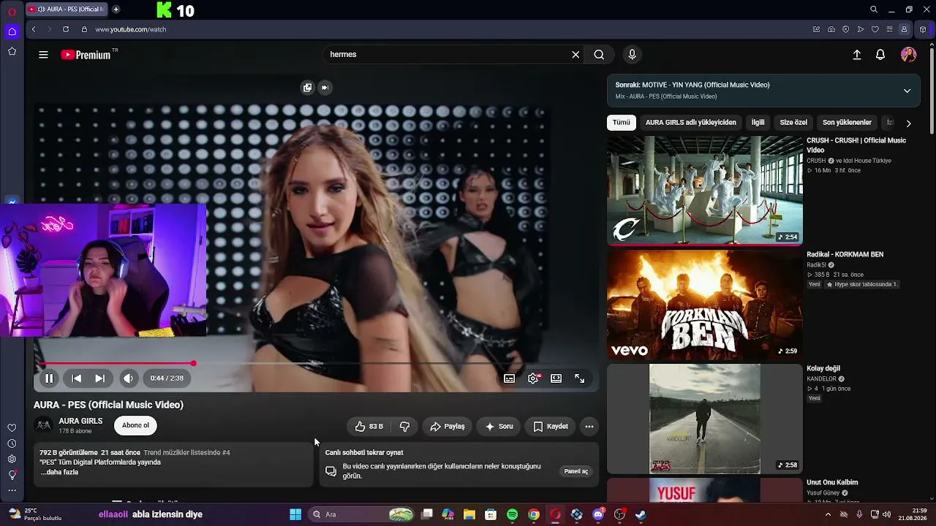This screenshot has width=936, height=526.
Task: Open Spotify from the taskbar
Action: coord(513,514)
